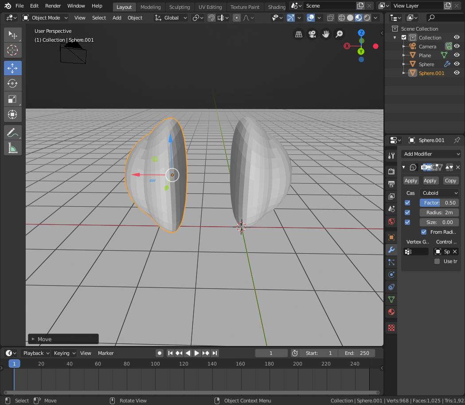This screenshot has height=405, width=465.
Task: Open the Material properties tab
Action: (x=391, y=312)
